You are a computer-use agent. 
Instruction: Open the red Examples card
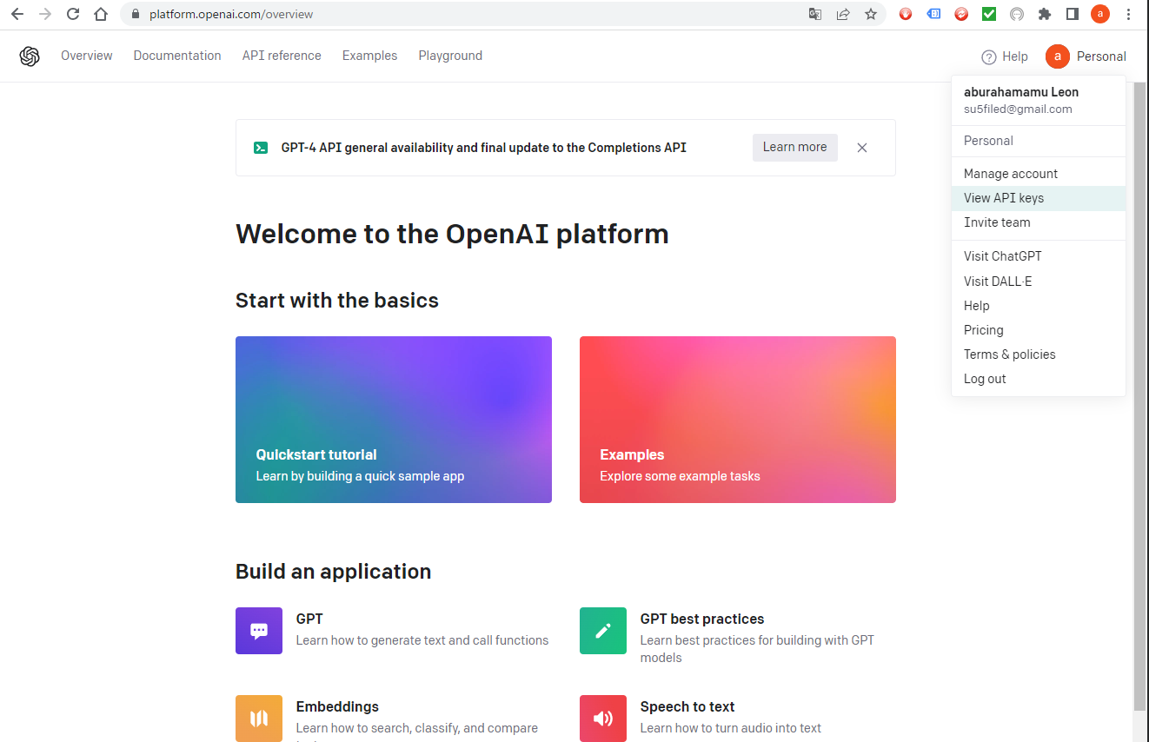coord(738,420)
